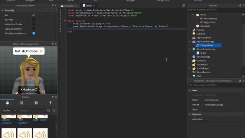Viewport: 245px width, 138px height.
Task: Select the StarterPack service icon
Action: [194, 64]
